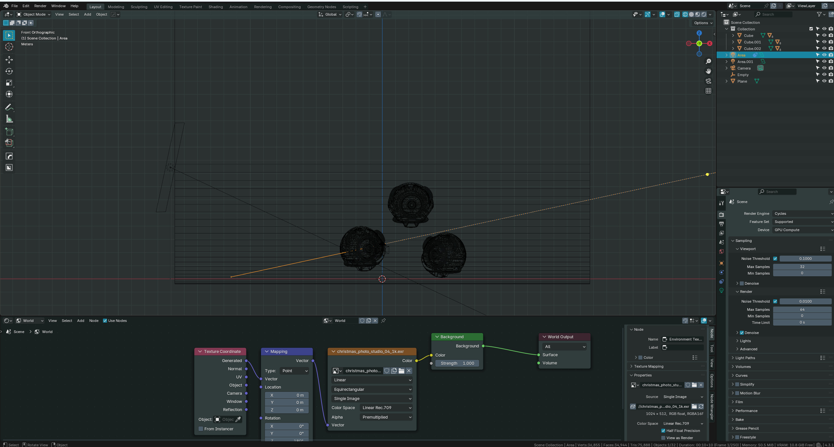Click the viewport Options button
The height and width of the screenshot is (447, 834).
[x=703, y=23]
